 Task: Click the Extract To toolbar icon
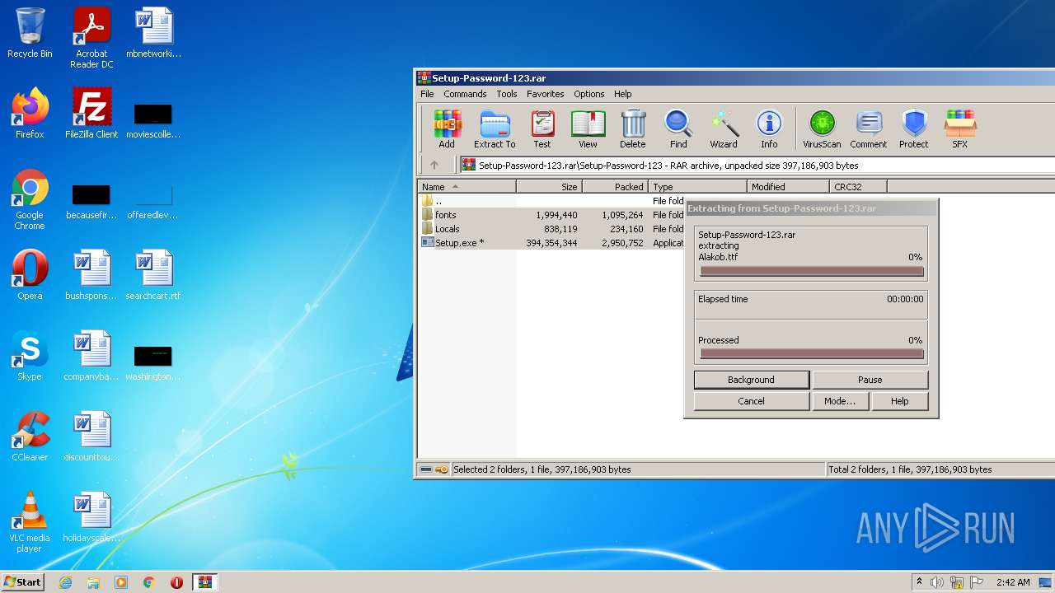495,129
